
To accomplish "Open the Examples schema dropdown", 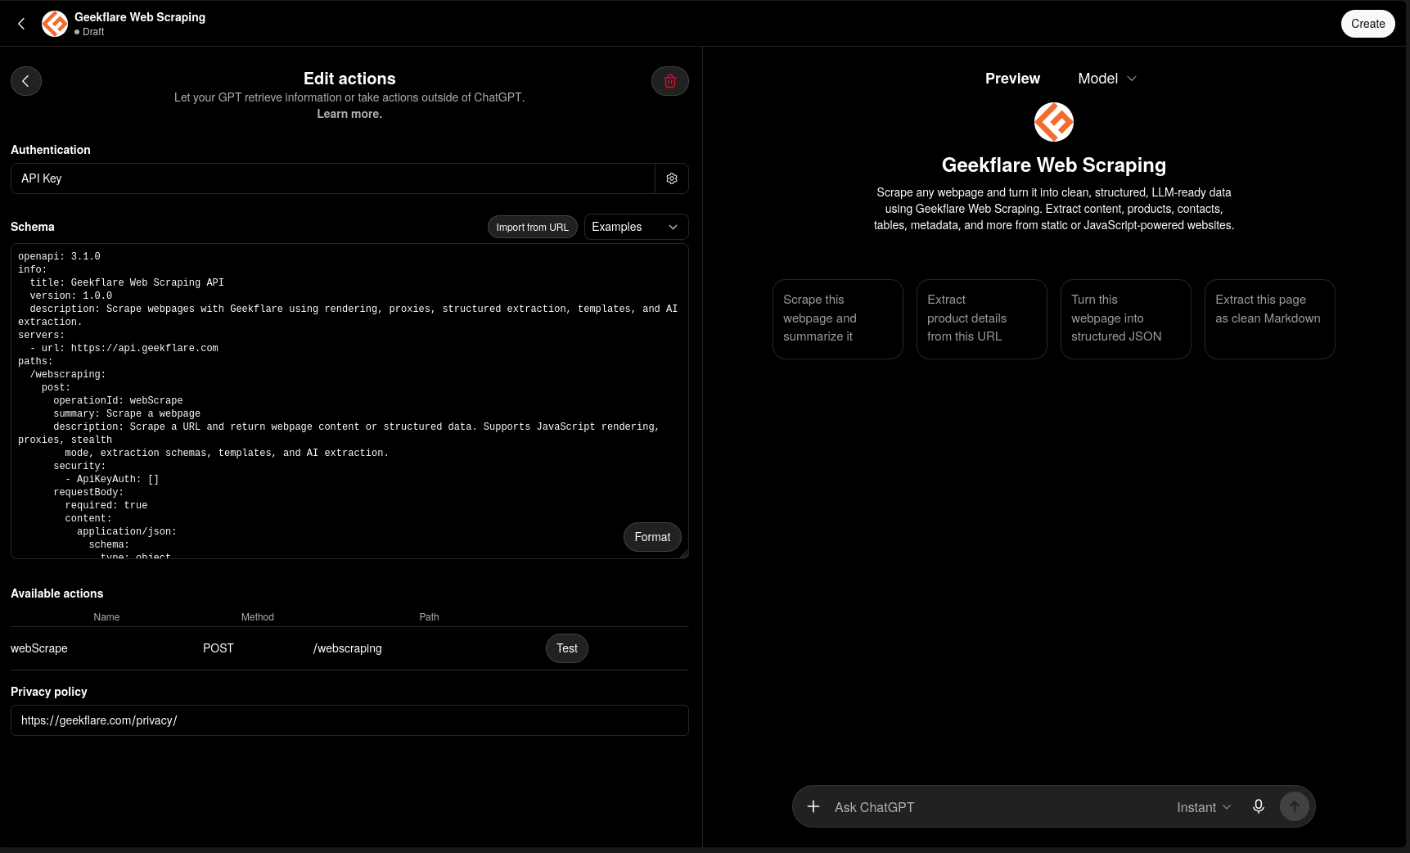I will pyautogui.click(x=636, y=227).
